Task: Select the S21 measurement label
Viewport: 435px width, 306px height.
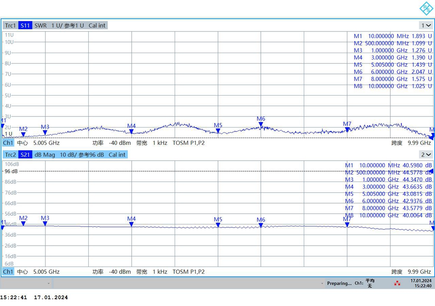Action: point(25,155)
